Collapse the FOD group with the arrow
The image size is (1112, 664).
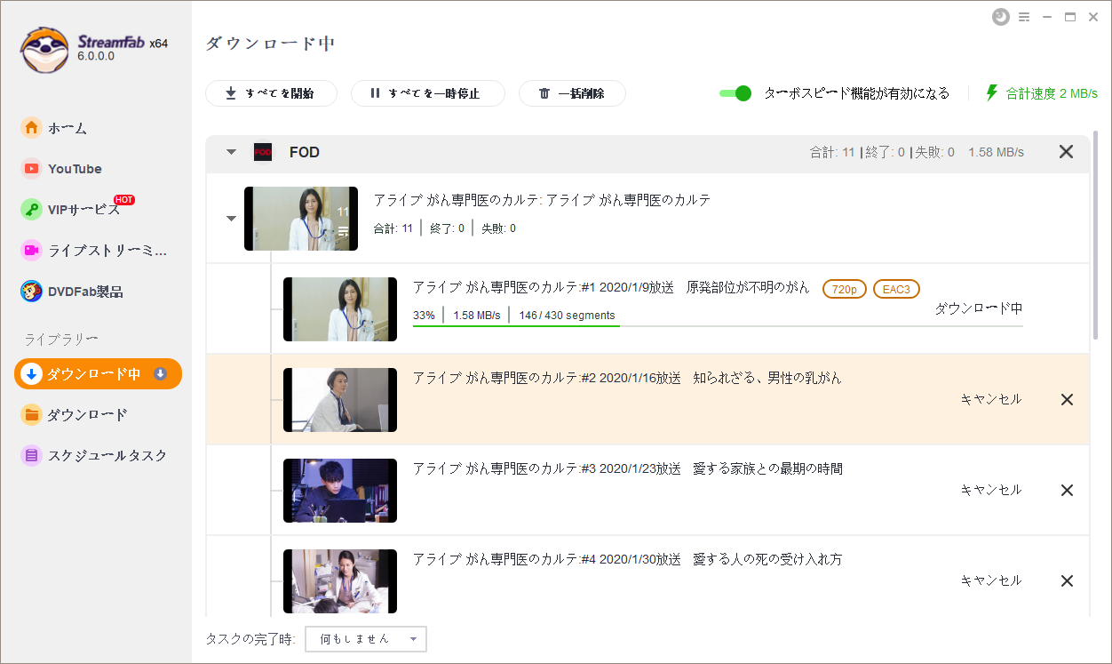pos(231,152)
